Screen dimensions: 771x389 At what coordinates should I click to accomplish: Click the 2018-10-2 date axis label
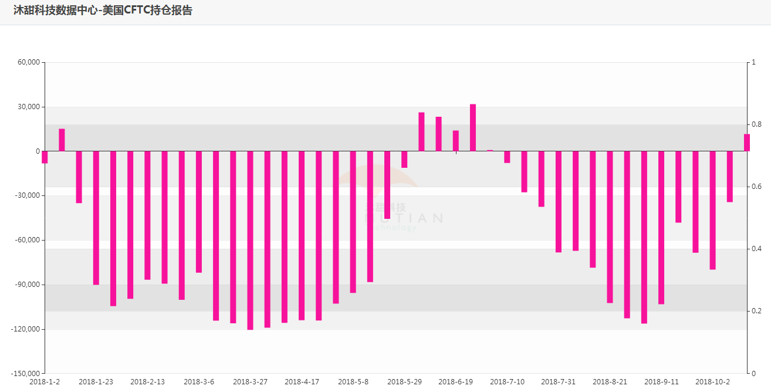[x=712, y=381]
